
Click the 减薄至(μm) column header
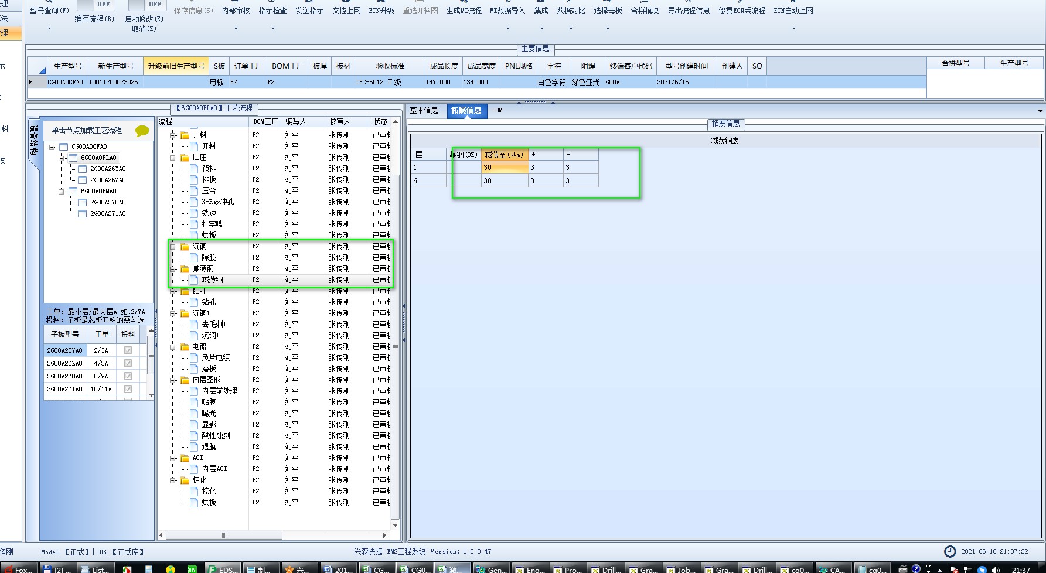(505, 155)
